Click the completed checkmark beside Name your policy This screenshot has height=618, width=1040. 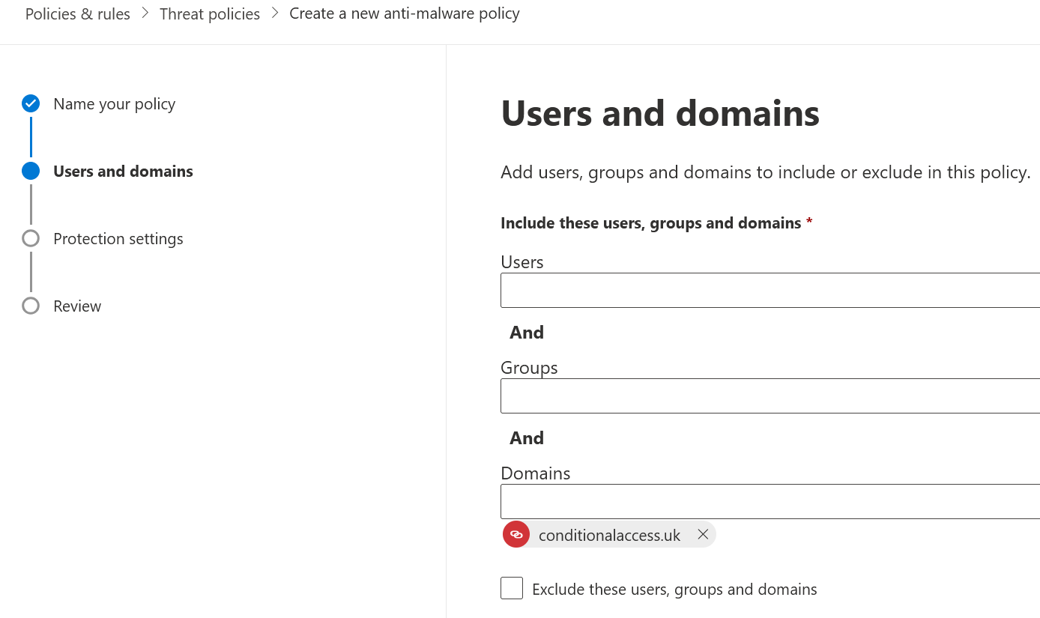30,103
